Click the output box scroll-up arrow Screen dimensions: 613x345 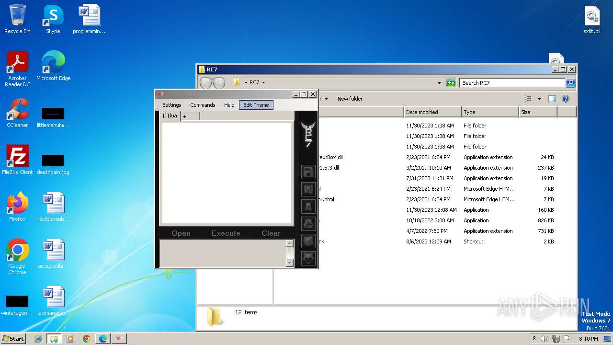[x=289, y=243]
